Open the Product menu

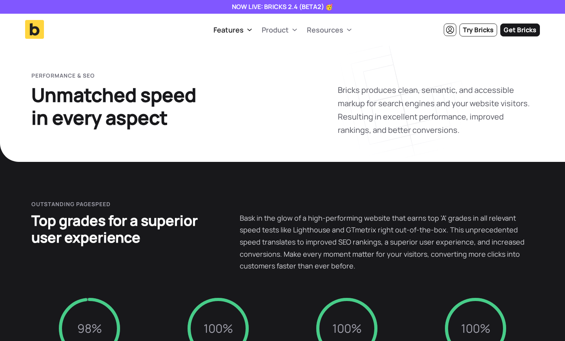(275, 30)
